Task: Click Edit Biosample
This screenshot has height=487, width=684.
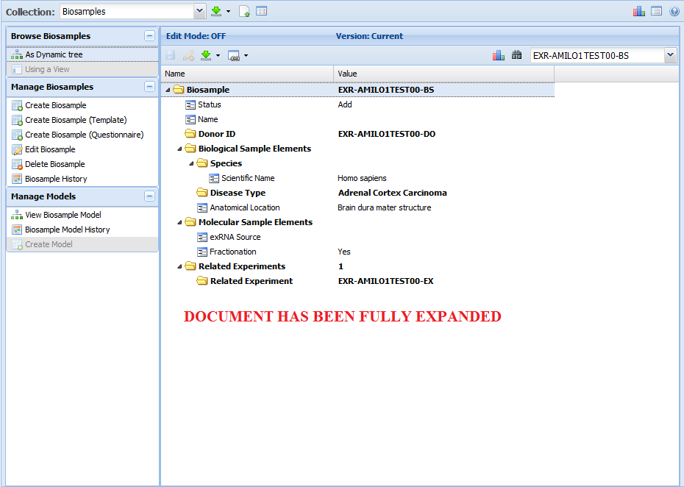Action: click(49, 149)
